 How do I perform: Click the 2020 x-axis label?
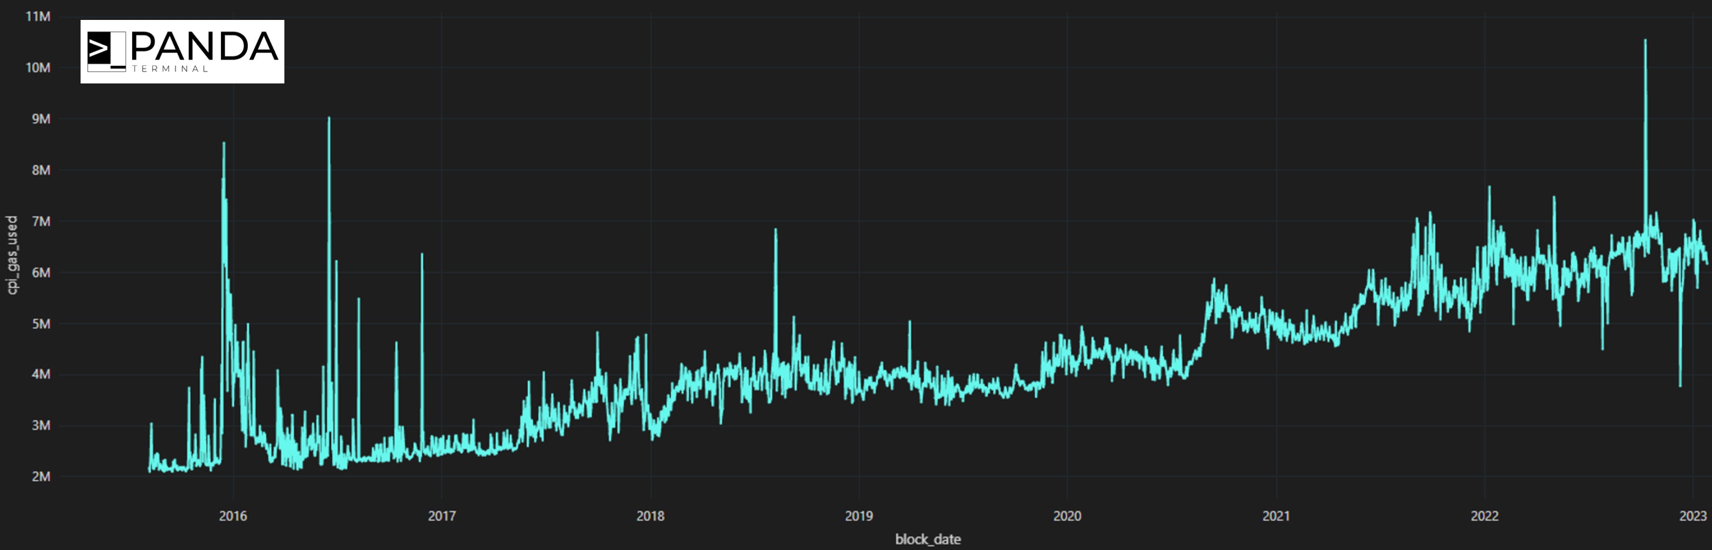click(1067, 515)
